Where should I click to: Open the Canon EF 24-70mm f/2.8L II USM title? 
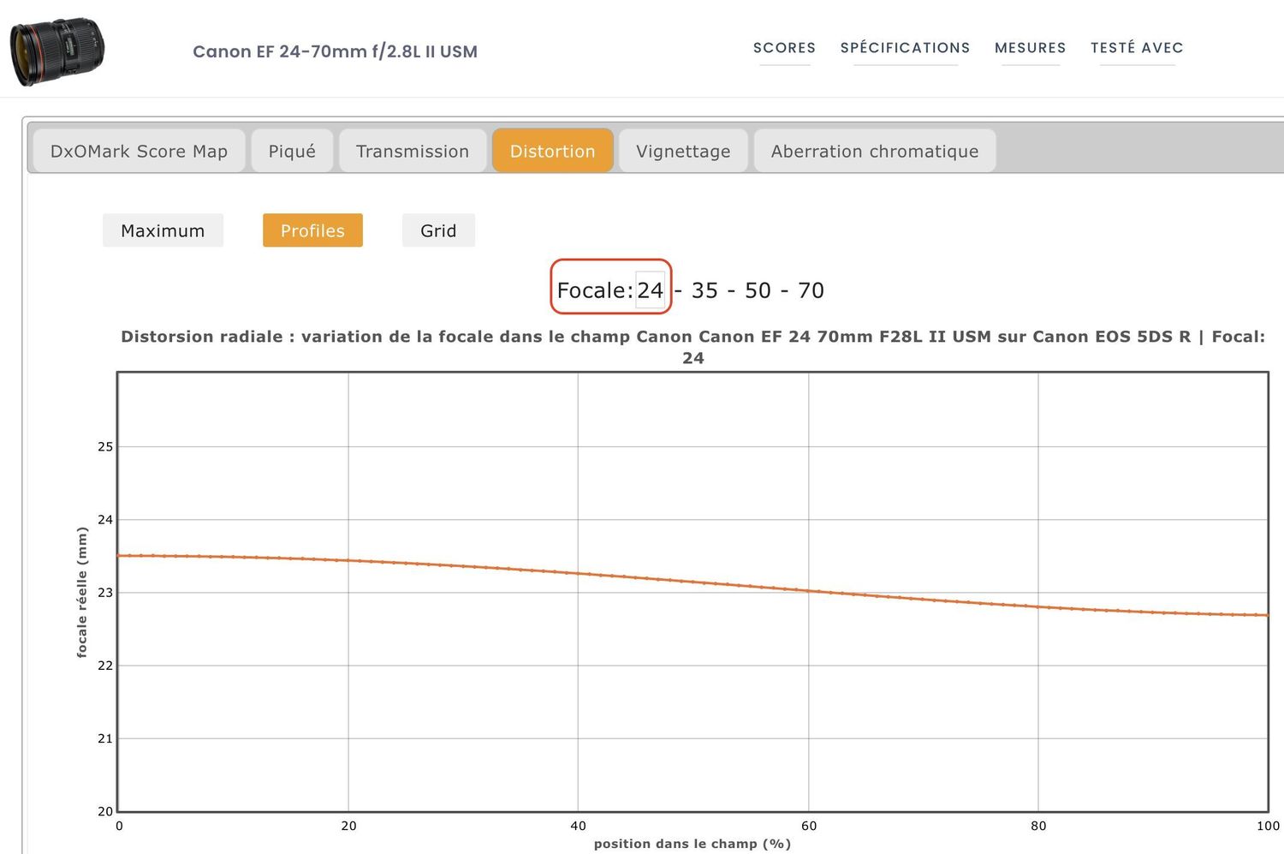pos(335,51)
